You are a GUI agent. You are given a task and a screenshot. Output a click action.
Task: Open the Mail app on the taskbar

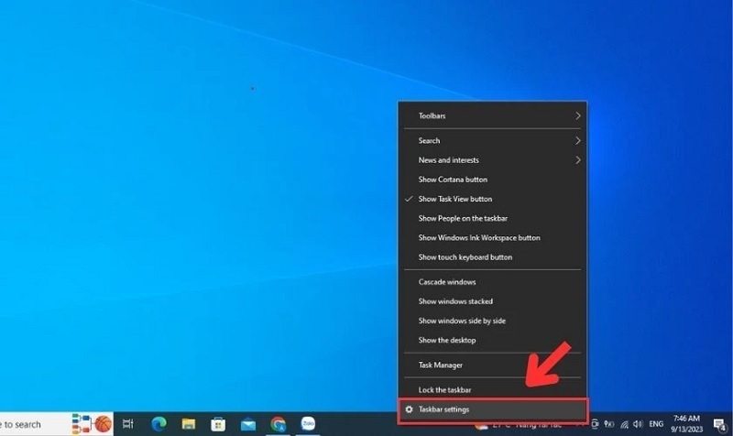(247, 424)
